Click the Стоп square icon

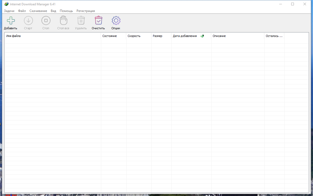click(x=46, y=20)
